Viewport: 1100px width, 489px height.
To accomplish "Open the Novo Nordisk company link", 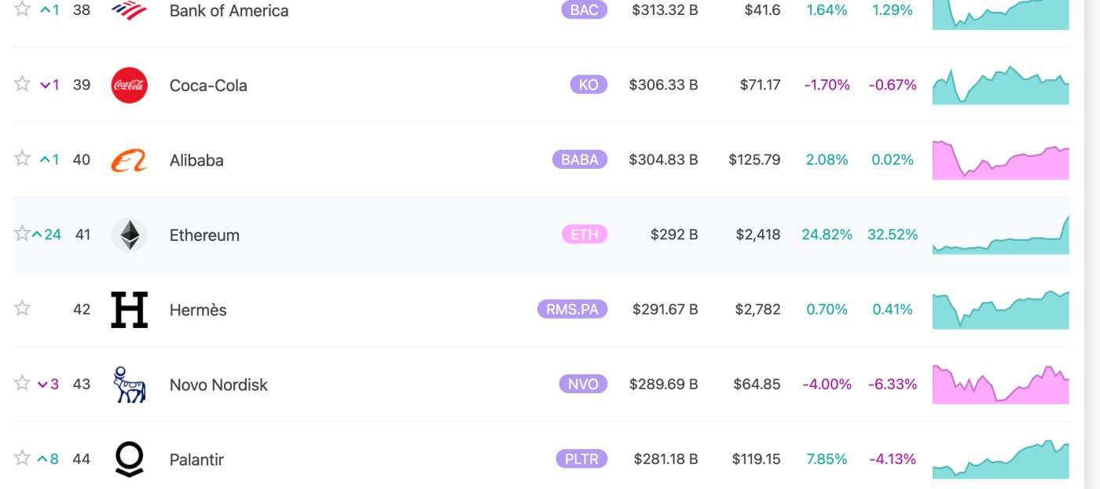I will [x=218, y=385].
